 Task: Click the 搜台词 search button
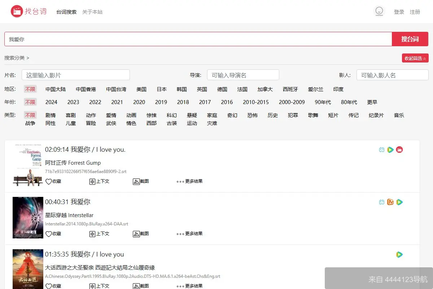410,39
